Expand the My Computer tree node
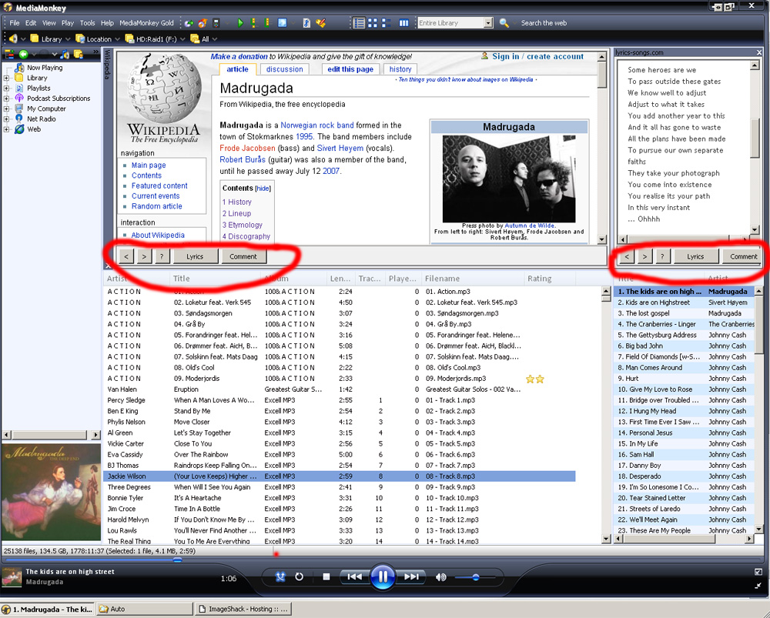The width and height of the screenshot is (770, 618). [6, 109]
